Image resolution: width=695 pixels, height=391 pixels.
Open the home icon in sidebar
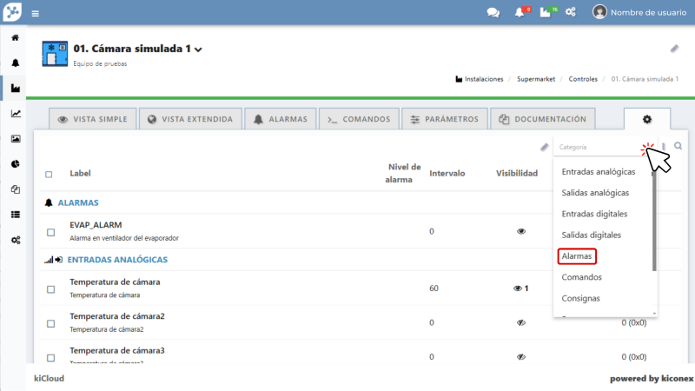(15, 38)
